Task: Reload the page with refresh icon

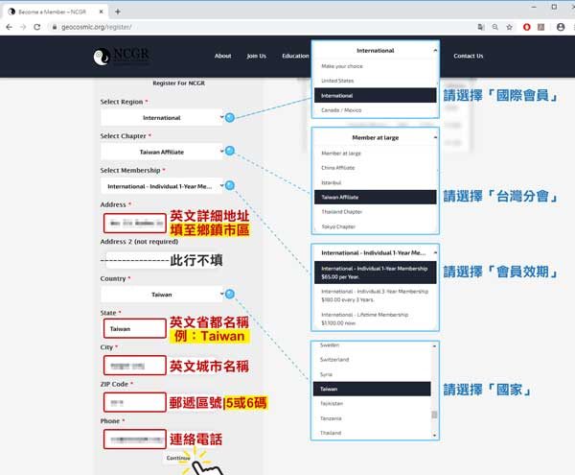Action: point(37,27)
